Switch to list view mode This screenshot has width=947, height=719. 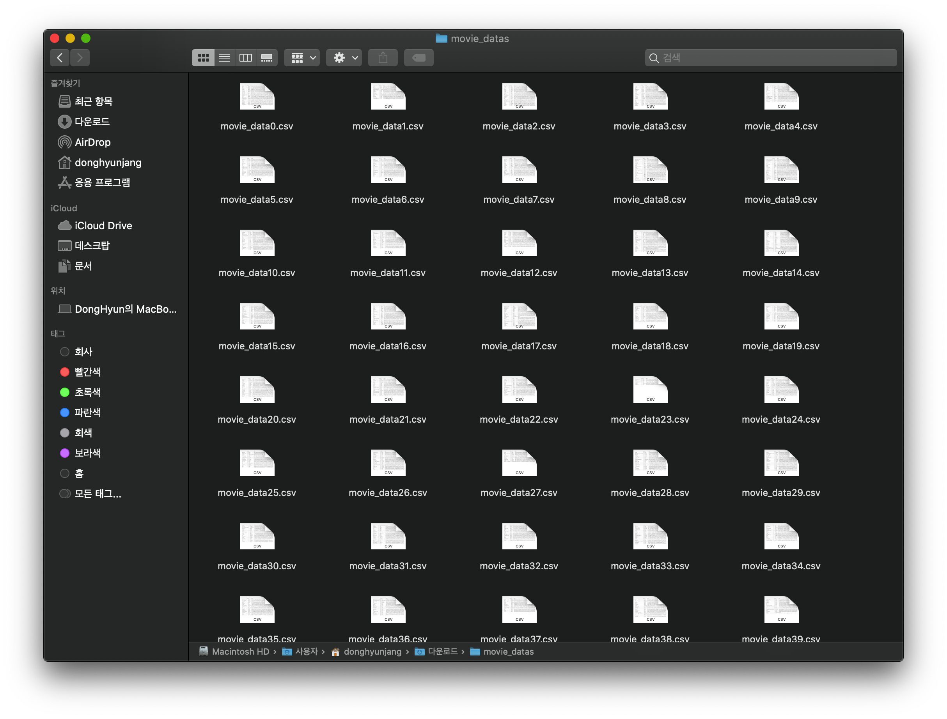[224, 58]
